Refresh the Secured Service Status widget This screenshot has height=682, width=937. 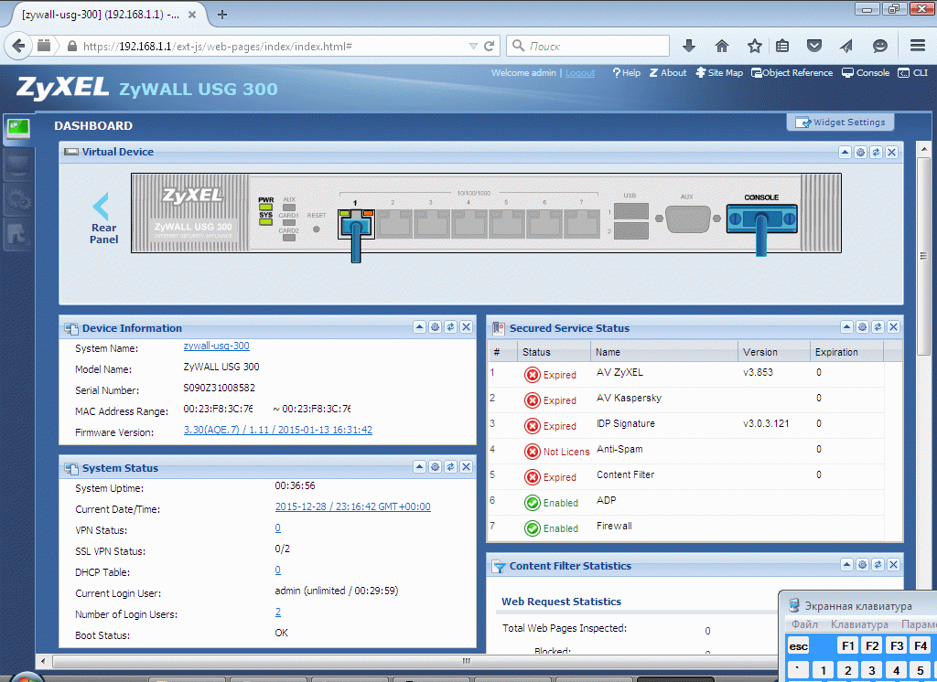pyautogui.click(x=878, y=326)
